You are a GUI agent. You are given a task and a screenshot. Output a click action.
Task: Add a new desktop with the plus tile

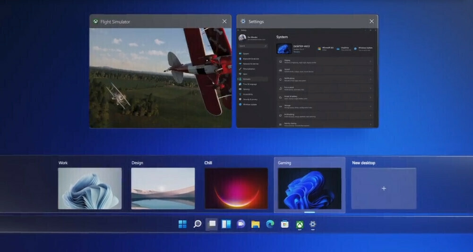(384, 188)
